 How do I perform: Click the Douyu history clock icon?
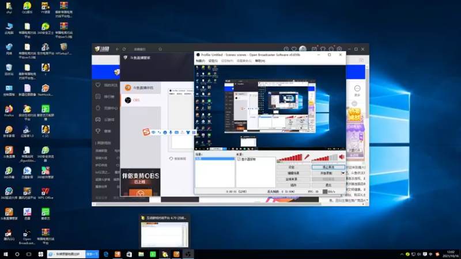pos(286,49)
